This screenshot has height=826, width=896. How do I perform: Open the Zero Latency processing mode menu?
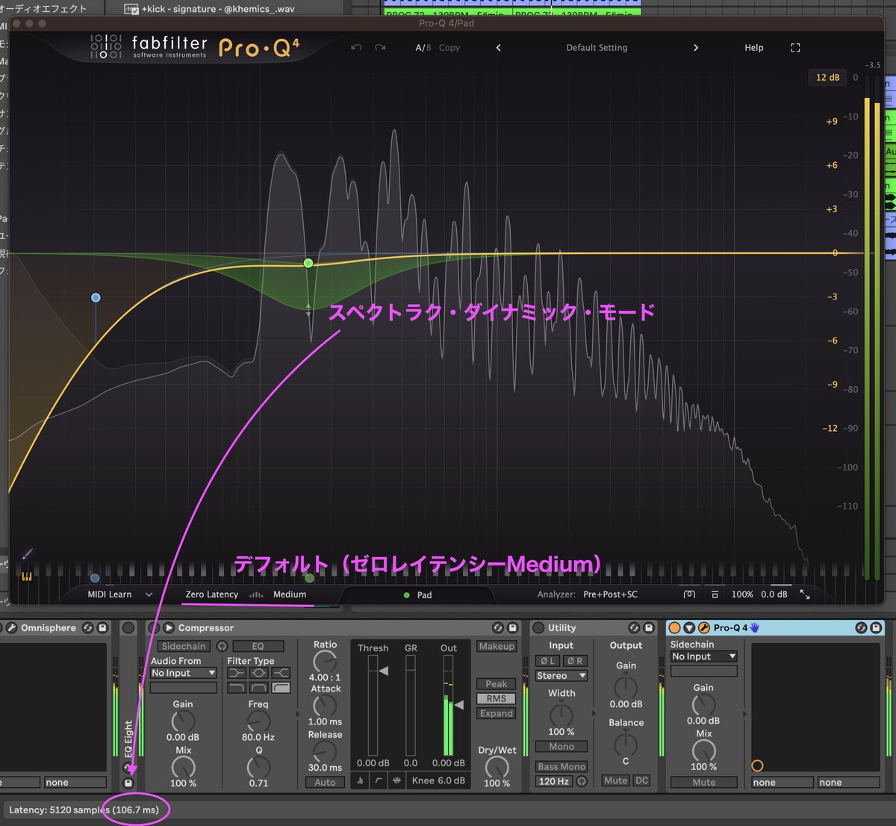click(x=212, y=594)
